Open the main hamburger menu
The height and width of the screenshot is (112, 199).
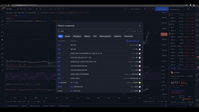[2, 9]
